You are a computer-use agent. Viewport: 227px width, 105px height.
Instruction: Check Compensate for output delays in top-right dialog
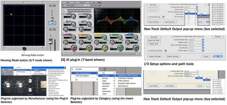click(169, 4)
